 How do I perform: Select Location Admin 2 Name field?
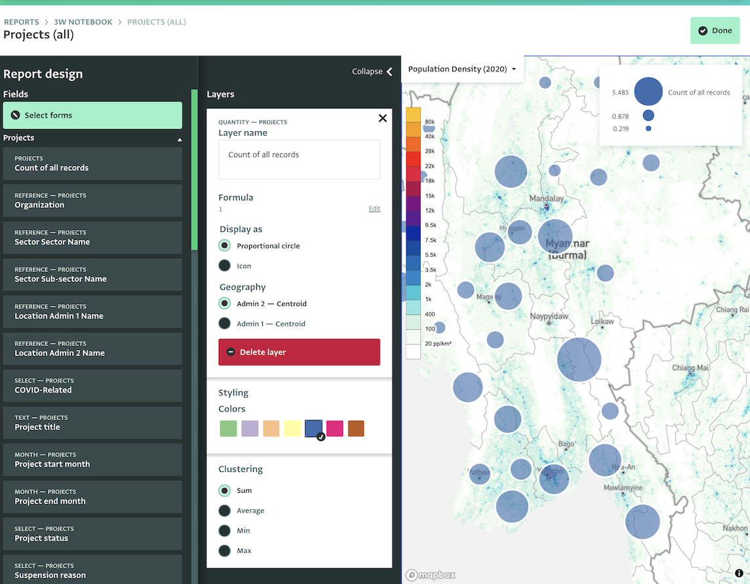(x=92, y=349)
